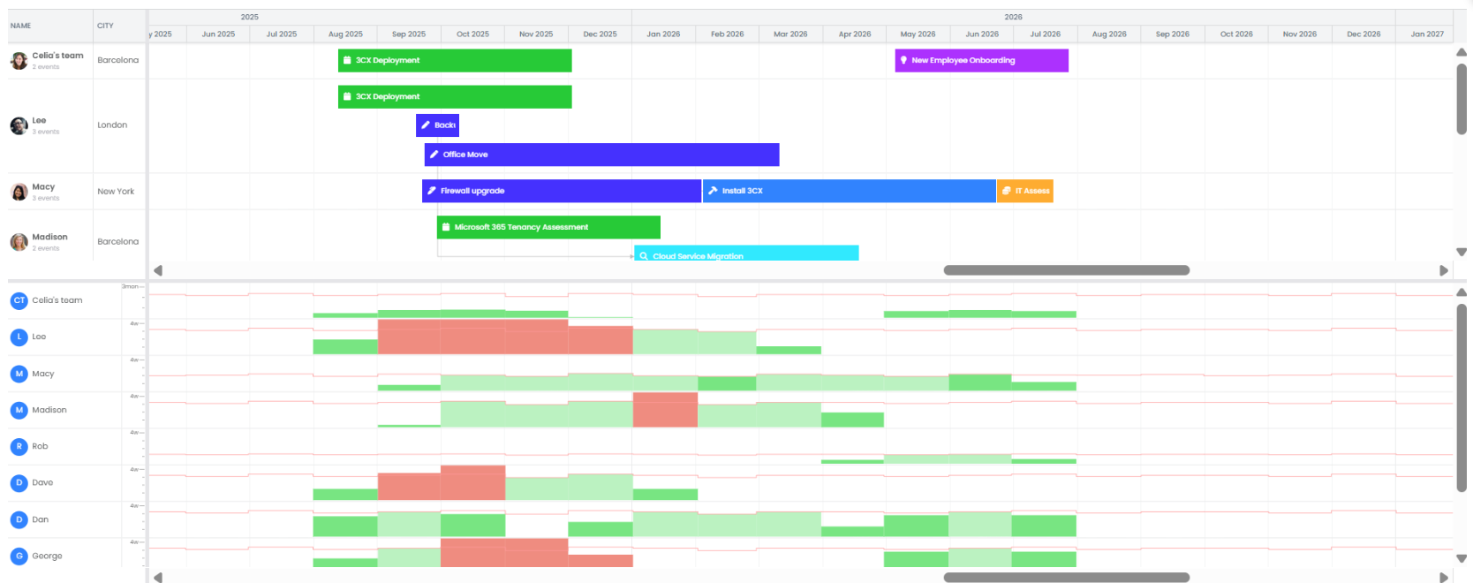This screenshot has height=583, width=1473.
Task: Click the Dec 2026 month header
Action: pyautogui.click(x=1363, y=34)
